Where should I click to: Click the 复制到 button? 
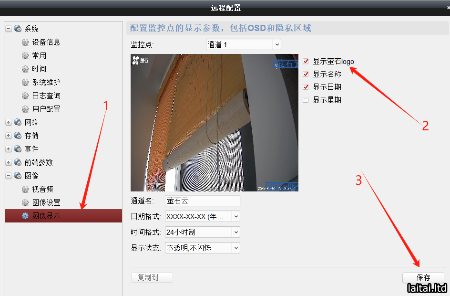click(152, 277)
